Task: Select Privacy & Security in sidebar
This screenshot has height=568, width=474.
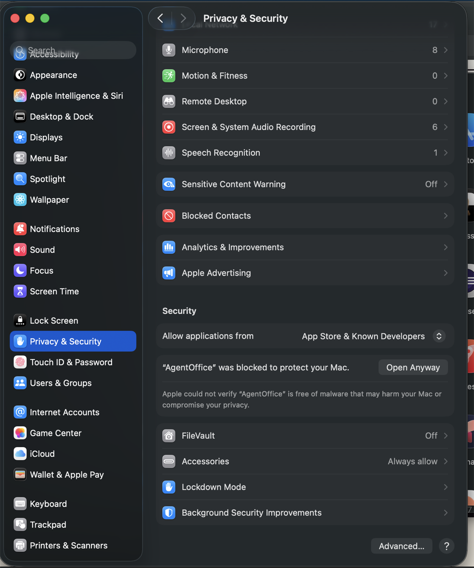Action: pos(73,342)
